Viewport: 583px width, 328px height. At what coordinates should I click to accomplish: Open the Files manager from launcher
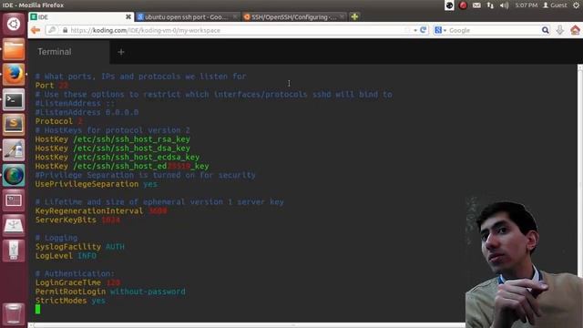[14, 49]
